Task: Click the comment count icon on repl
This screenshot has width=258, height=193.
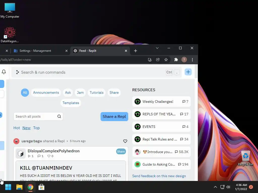Action: coord(39,156)
